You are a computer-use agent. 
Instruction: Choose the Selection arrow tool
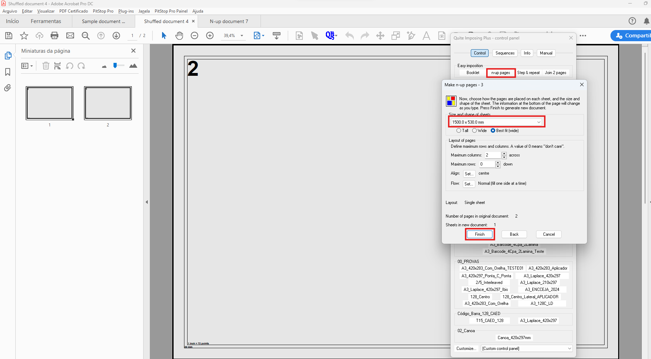[164, 36]
